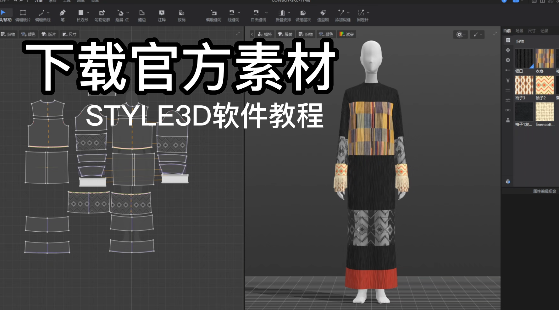Toggle 试穿 try-on in 3D window

point(346,34)
